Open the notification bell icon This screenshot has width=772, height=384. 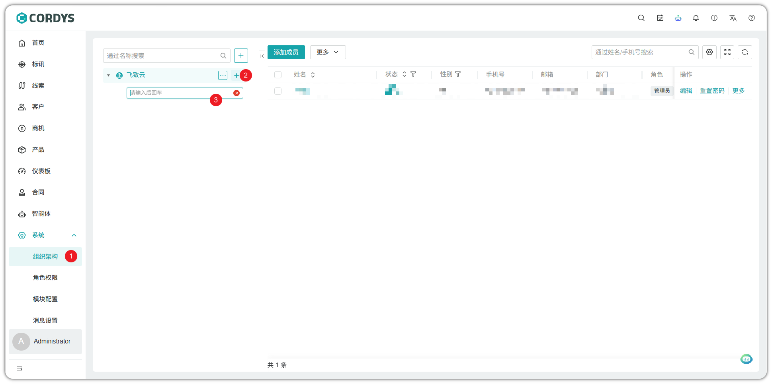click(696, 18)
